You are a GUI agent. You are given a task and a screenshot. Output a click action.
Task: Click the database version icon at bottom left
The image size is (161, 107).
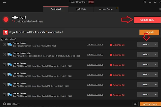tap(5, 104)
